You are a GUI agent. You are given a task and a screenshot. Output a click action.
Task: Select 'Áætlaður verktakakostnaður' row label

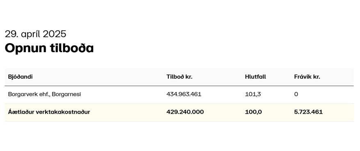(49, 112)
